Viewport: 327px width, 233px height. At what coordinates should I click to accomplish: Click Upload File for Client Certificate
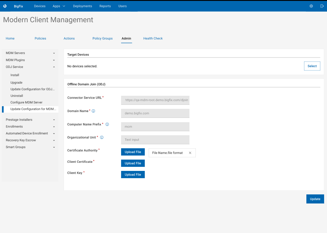coord(133,163)
